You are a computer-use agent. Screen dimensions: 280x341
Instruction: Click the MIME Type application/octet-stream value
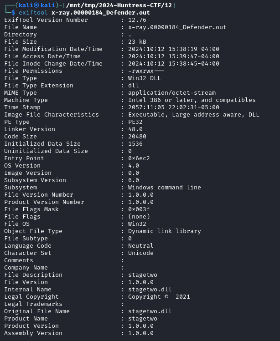172,93
